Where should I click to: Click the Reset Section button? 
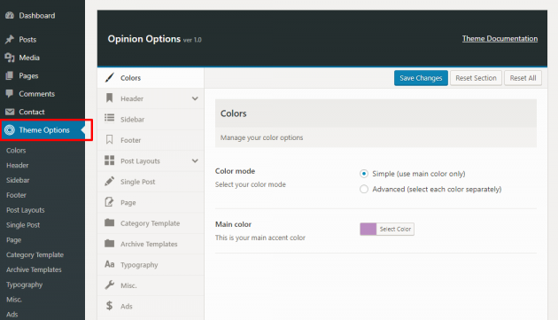click(x=476, y=78)
